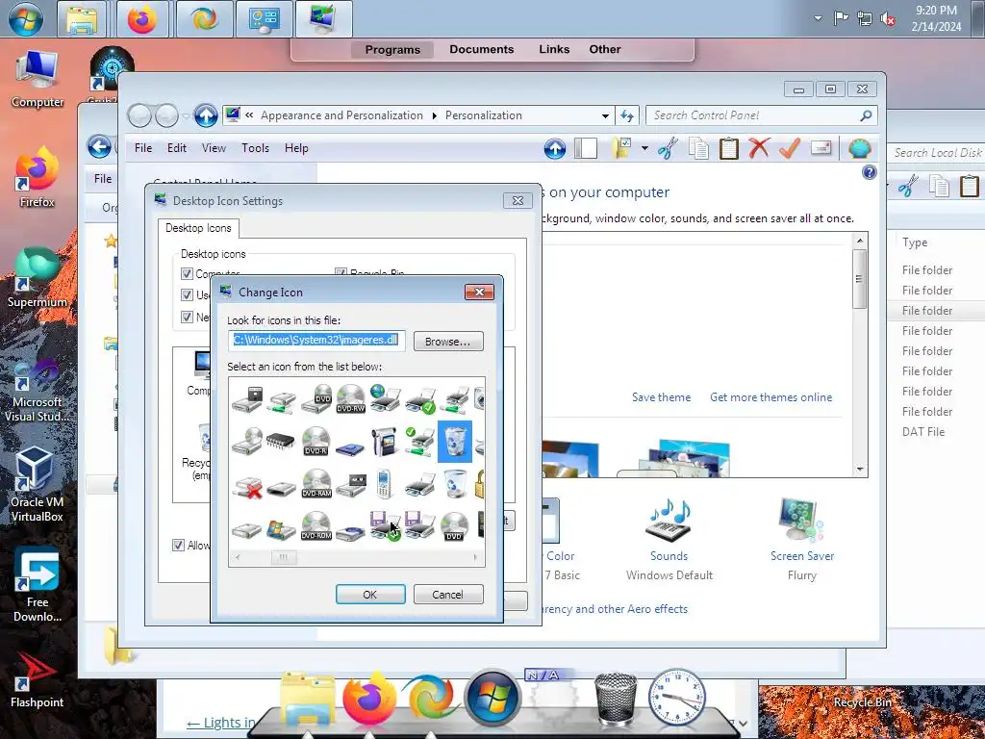Pick the tape drive icon
985x739 pixels.
[350, 485]
